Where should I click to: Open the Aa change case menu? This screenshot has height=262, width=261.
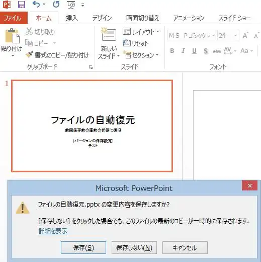point(246,51)
